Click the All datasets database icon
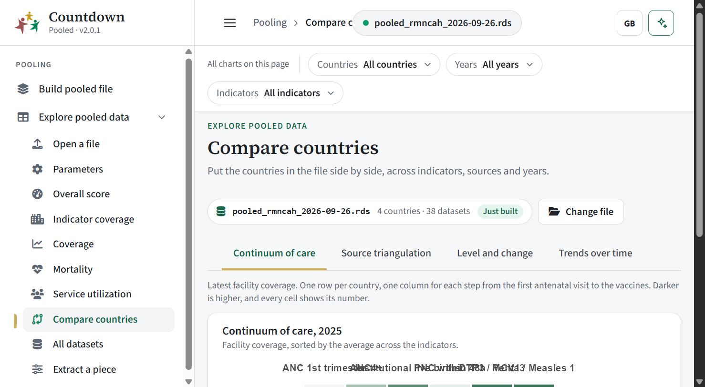This screenshot has width=705, height=387. point(37,344)
